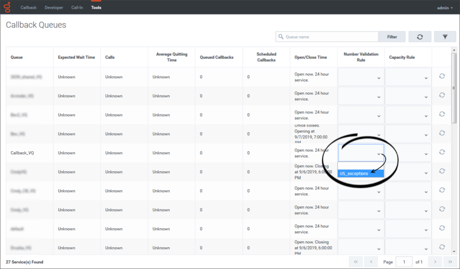Click the refresh button next to Filter
This screenshot has height=269, width=460.
pyautogui.click(x=420, y=37)
